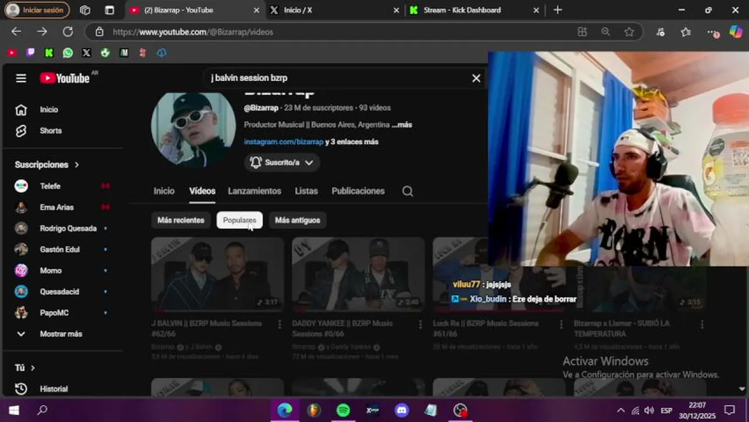Viewport: 749px width, 422px height.
Task: Switch to Stream - Kick Dashboard tab
Action: pyautogui.click(x=474, y=10)
